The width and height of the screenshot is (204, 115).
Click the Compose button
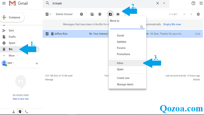click(12, 17)
